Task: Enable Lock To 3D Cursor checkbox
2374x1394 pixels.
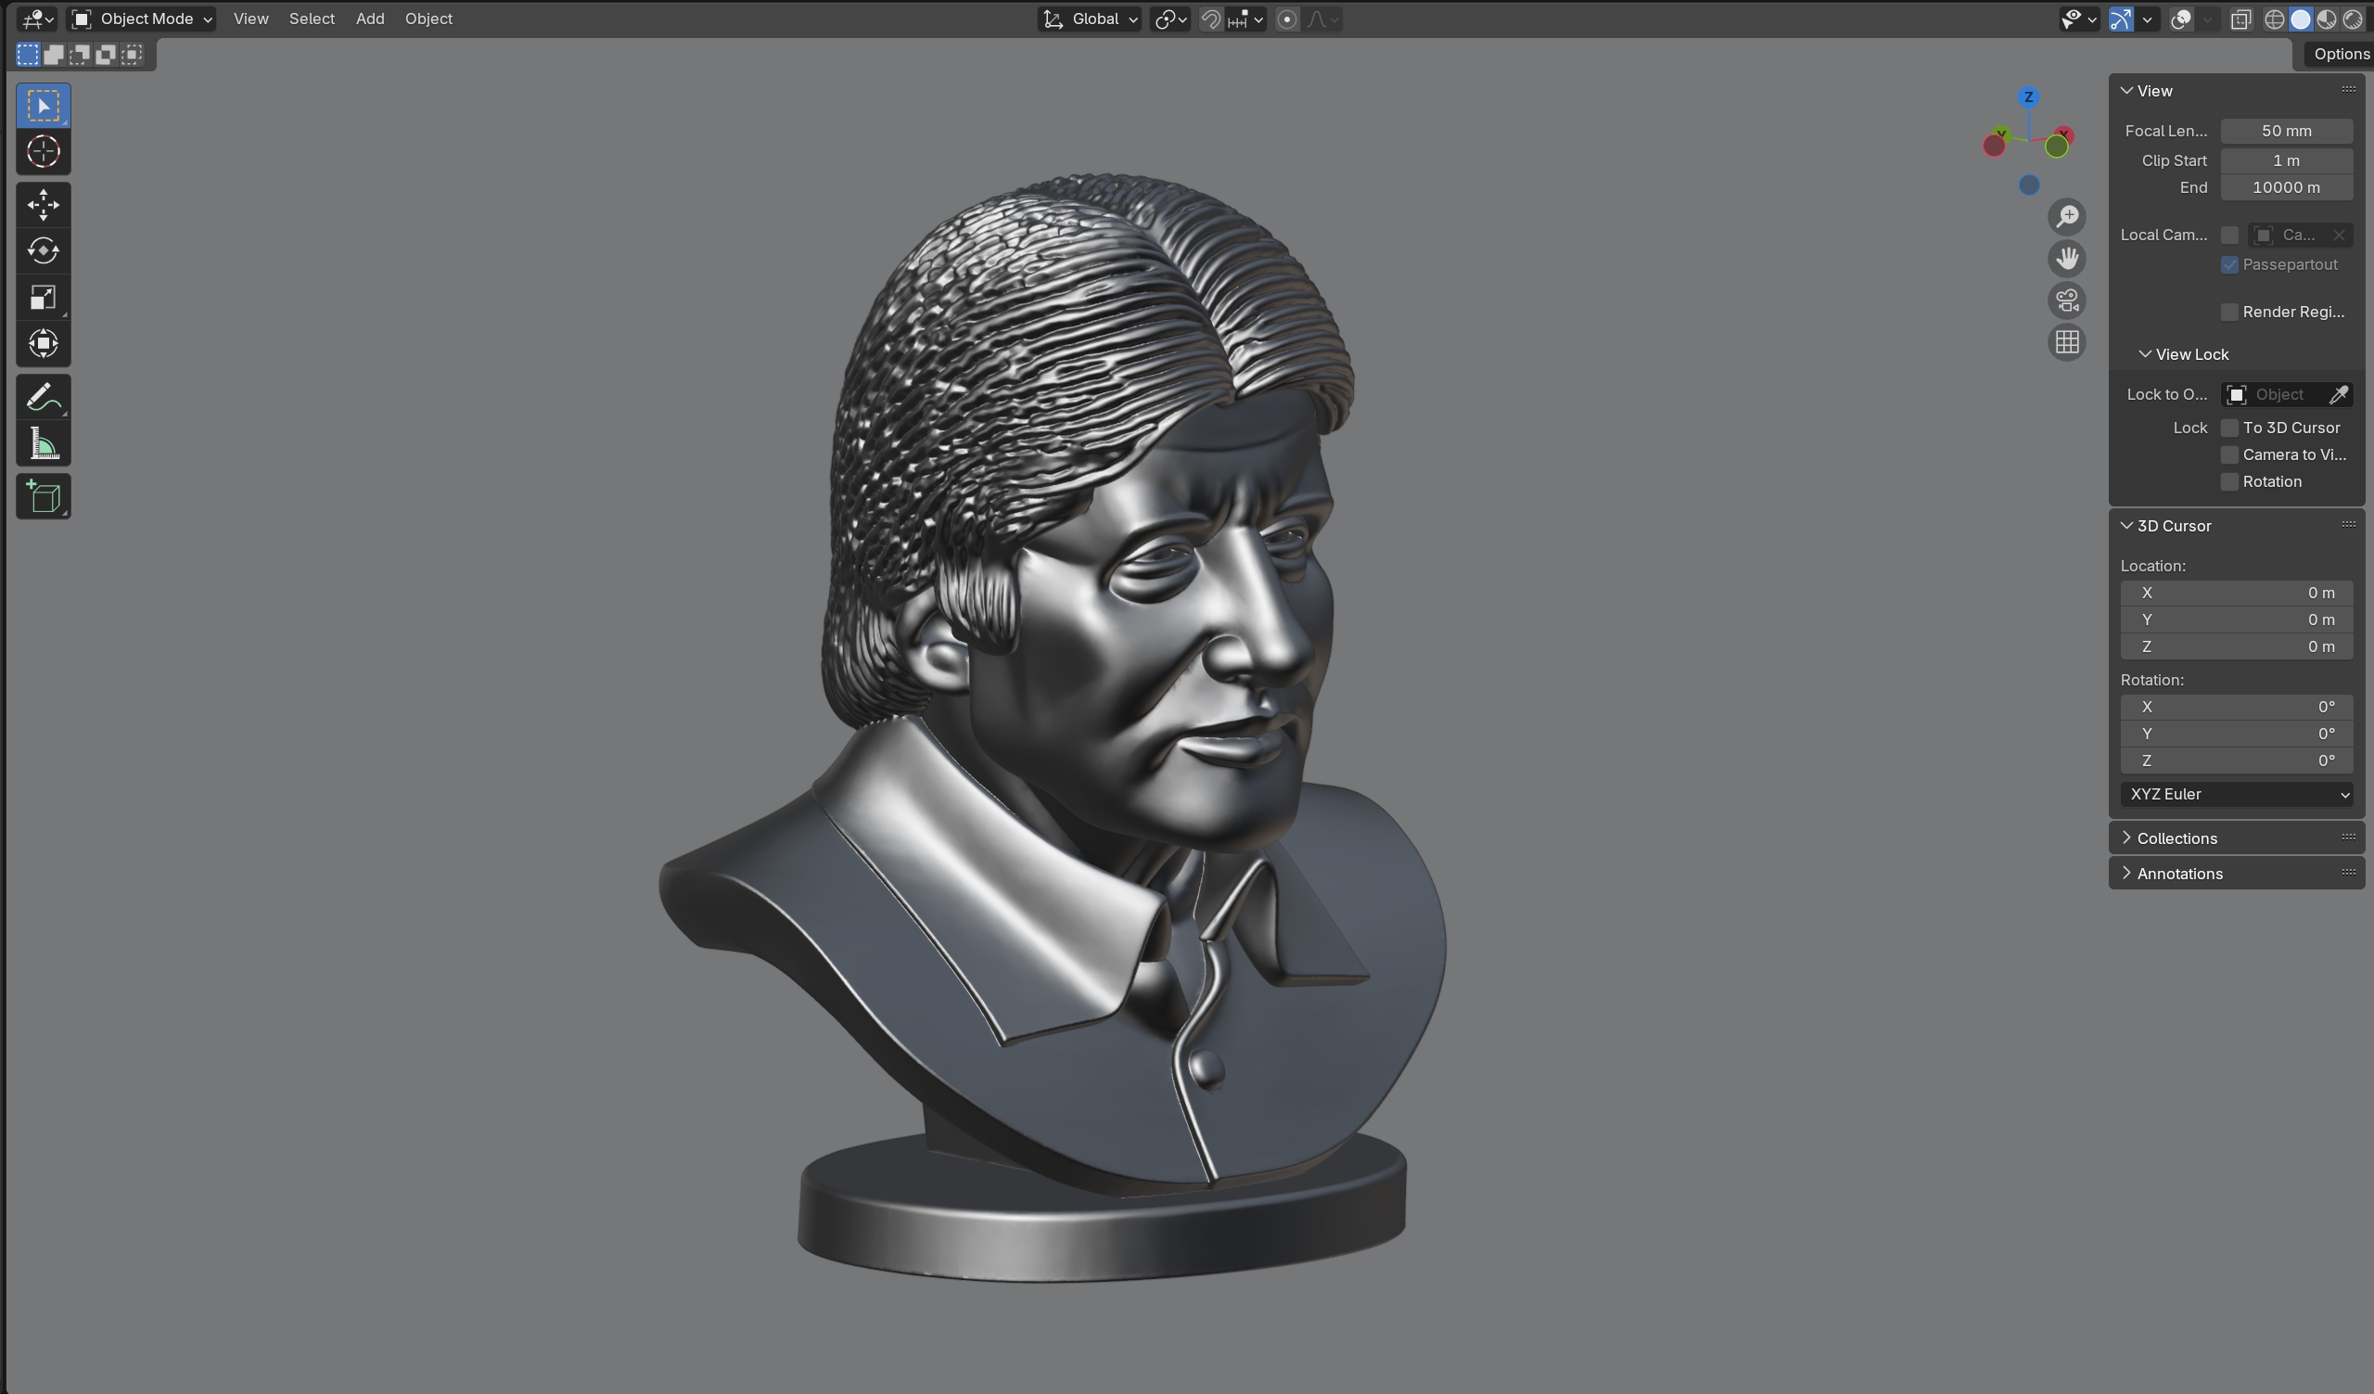Action: point(2229,428)
